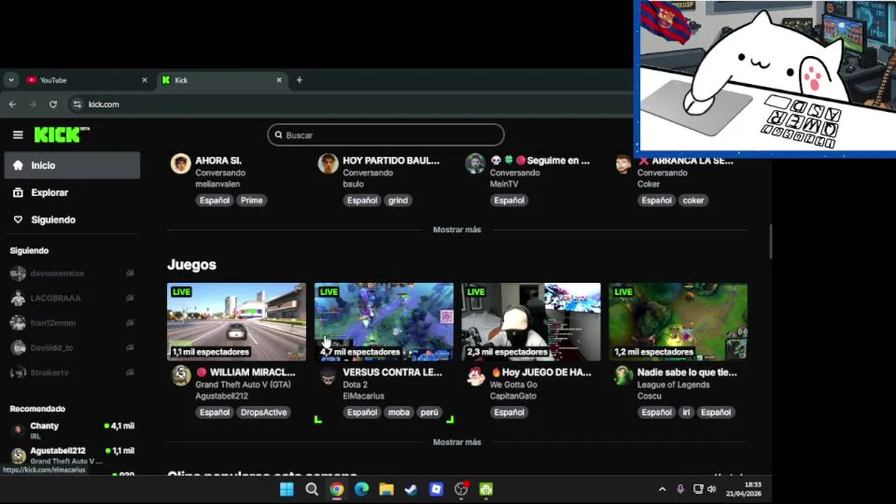Close the Kick tab
Image resolution: width=896 pixels, height=504 pixels.
[279, 80]
